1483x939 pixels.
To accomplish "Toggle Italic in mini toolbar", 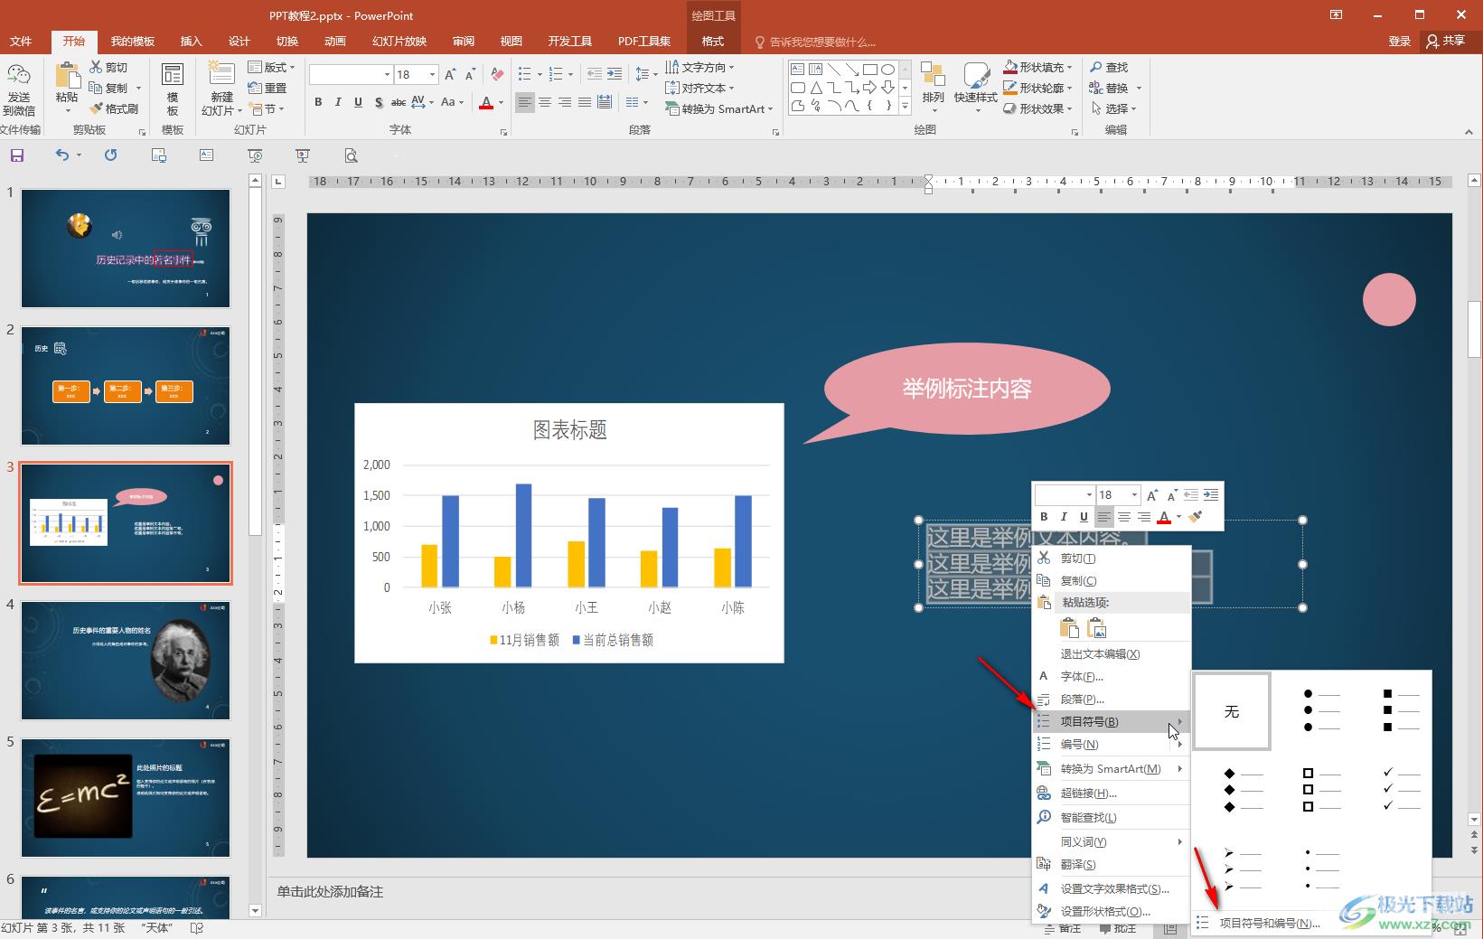I will [1064, 517].
